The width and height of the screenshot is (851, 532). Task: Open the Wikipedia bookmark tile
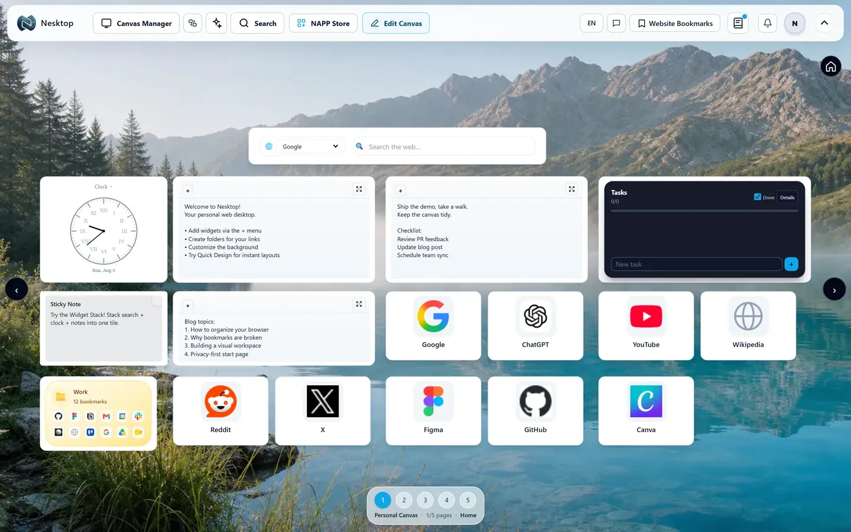[748, 326]
